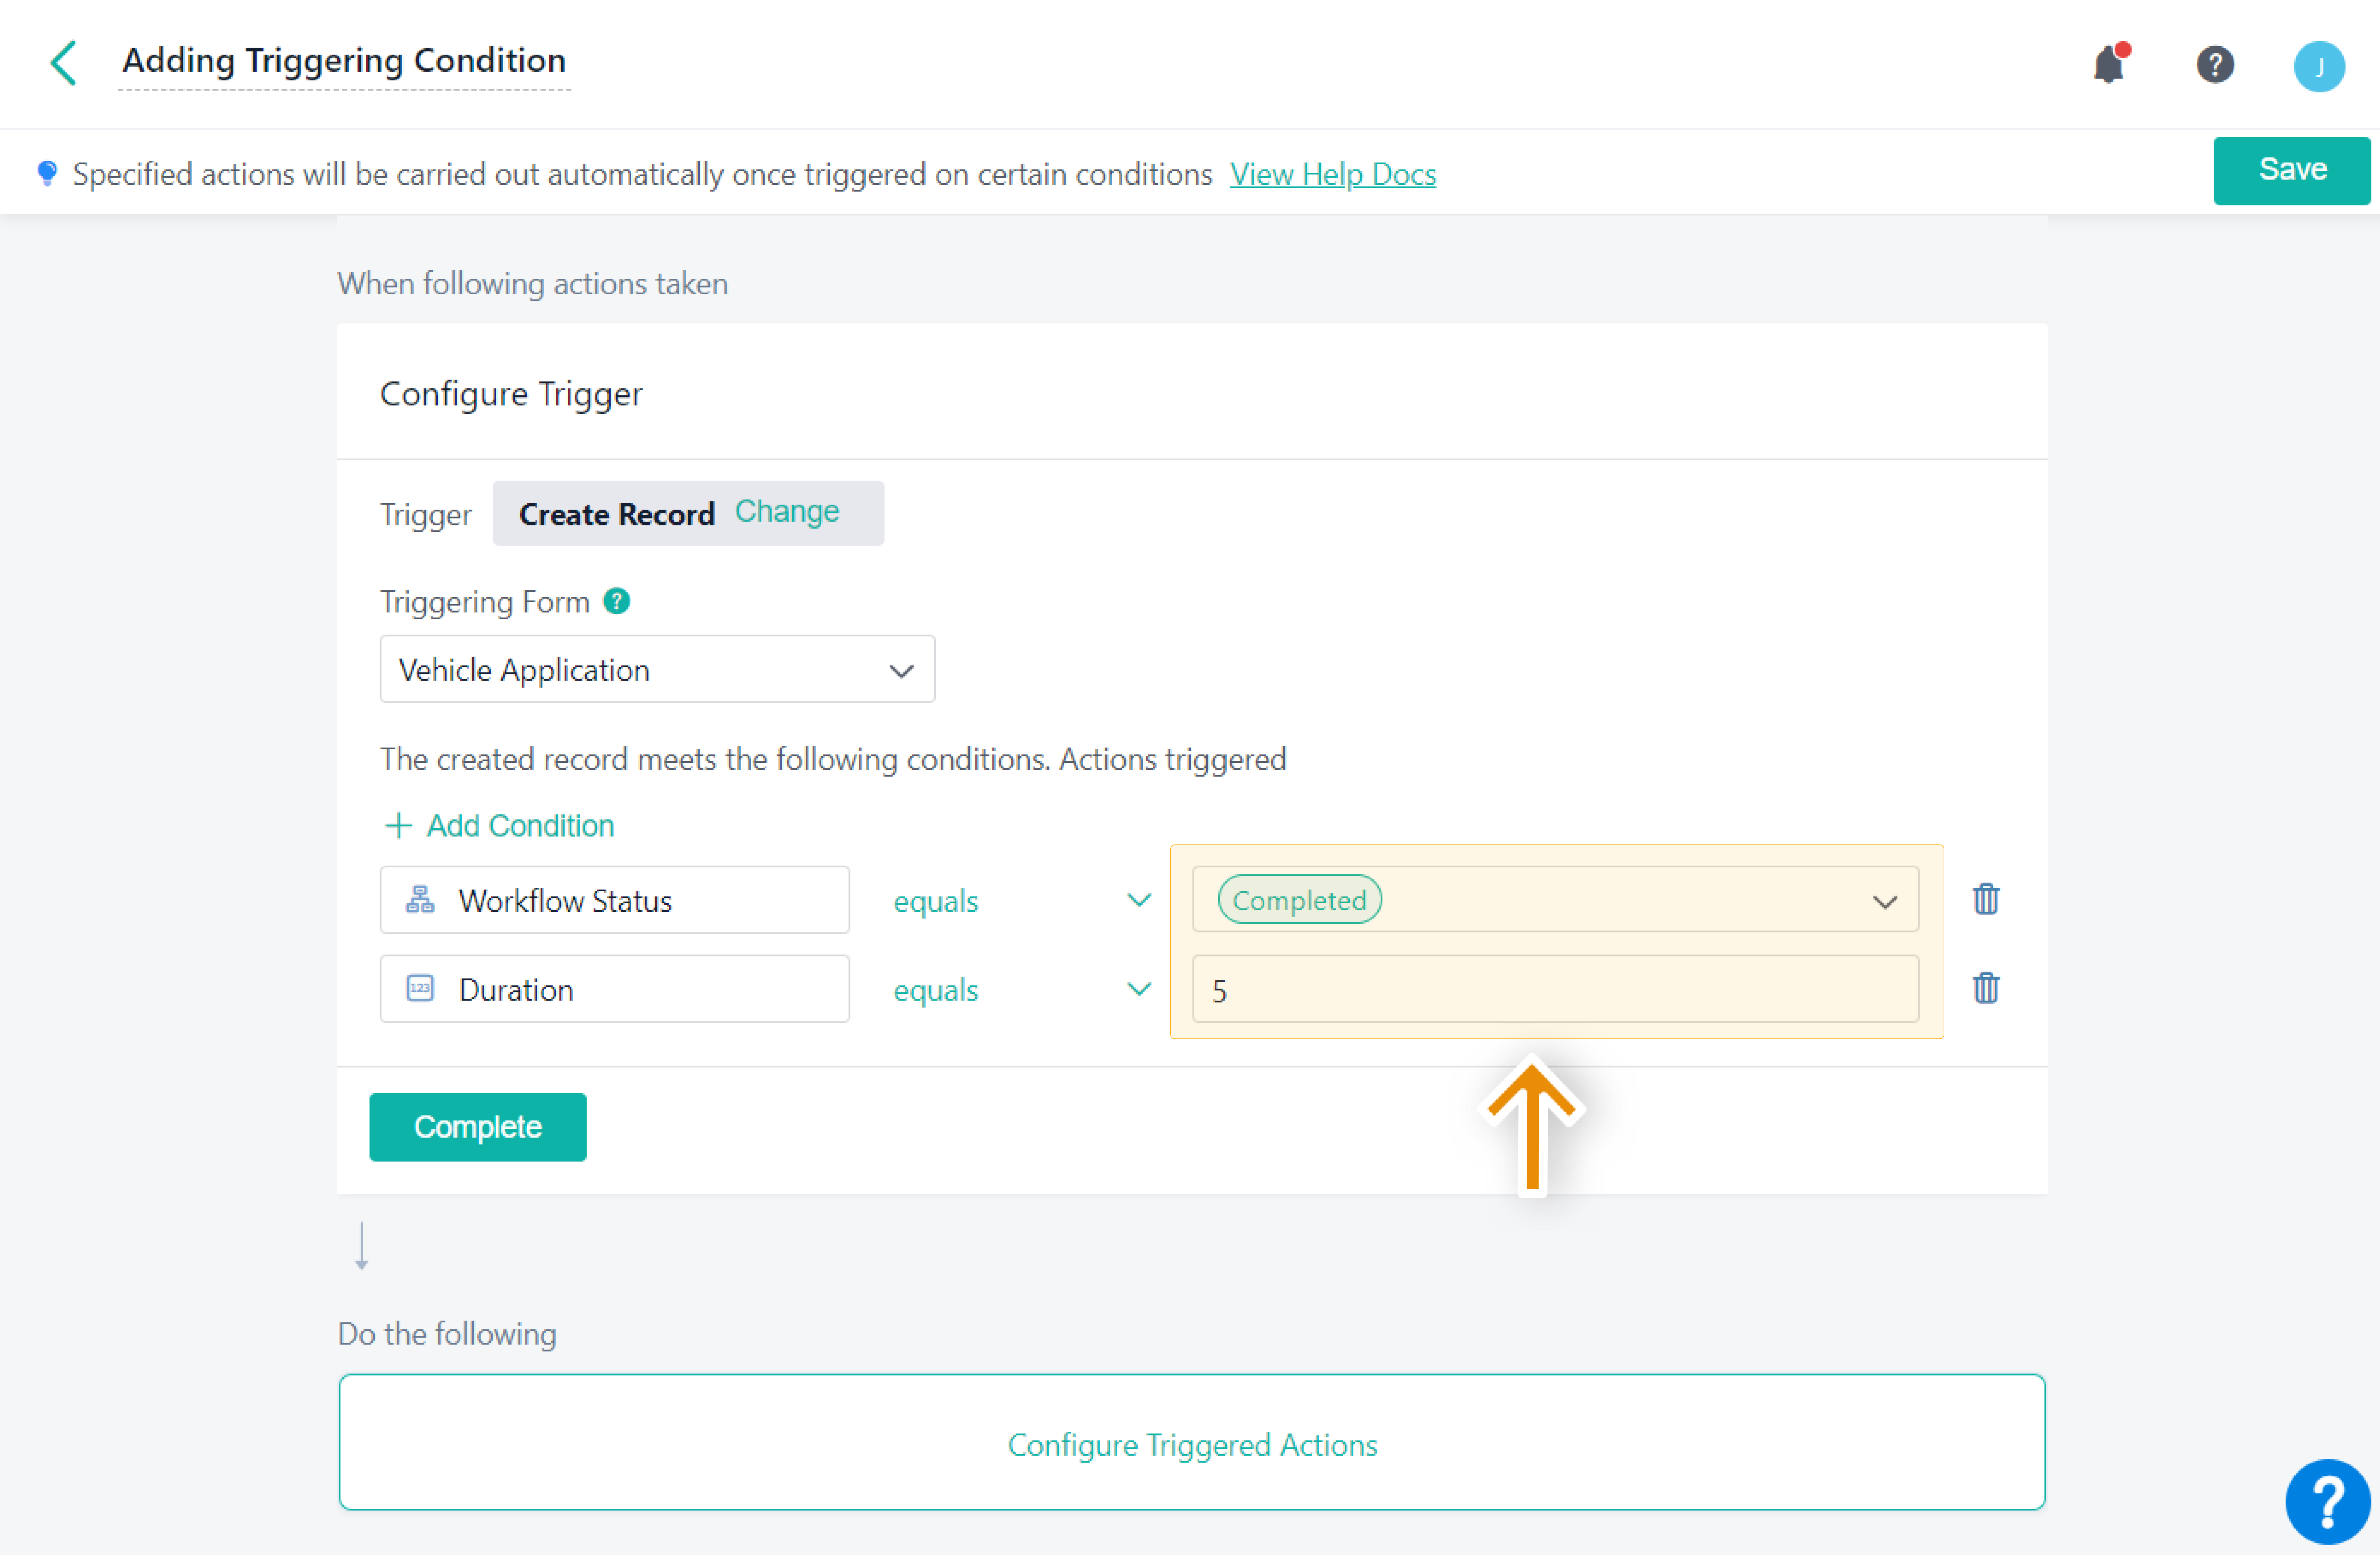Expand the Vehicle Application form dropdown
Image resolution: width=2380 pixels, height=1555 pixels.
point(657,669)
